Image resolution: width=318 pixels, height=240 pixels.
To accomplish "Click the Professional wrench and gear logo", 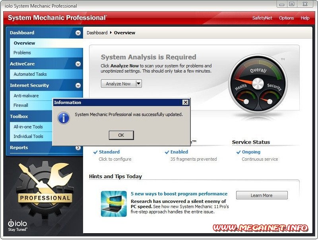I will click(x=45, y=189).
